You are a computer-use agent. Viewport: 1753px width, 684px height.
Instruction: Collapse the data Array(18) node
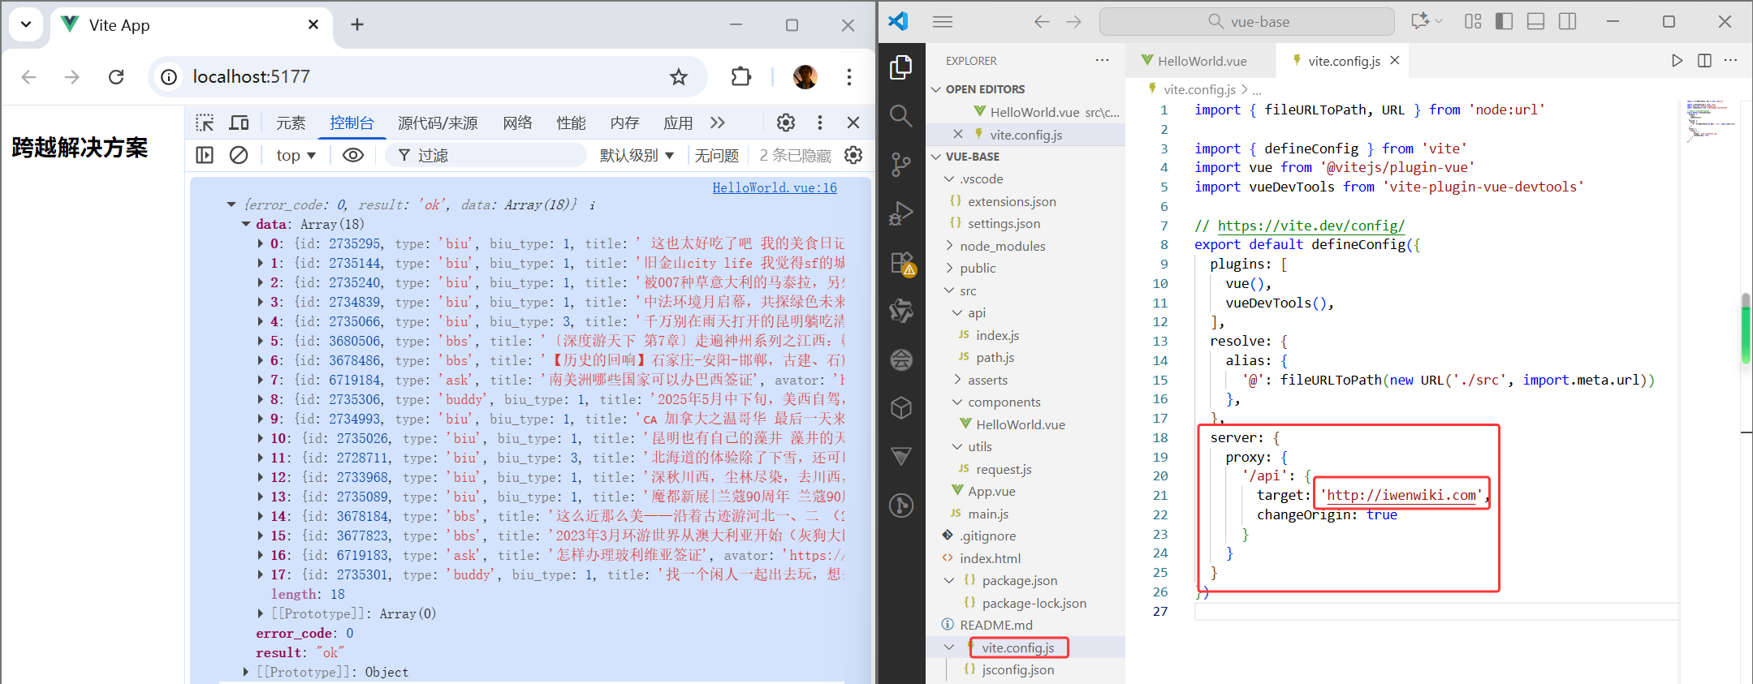point(246,224)
